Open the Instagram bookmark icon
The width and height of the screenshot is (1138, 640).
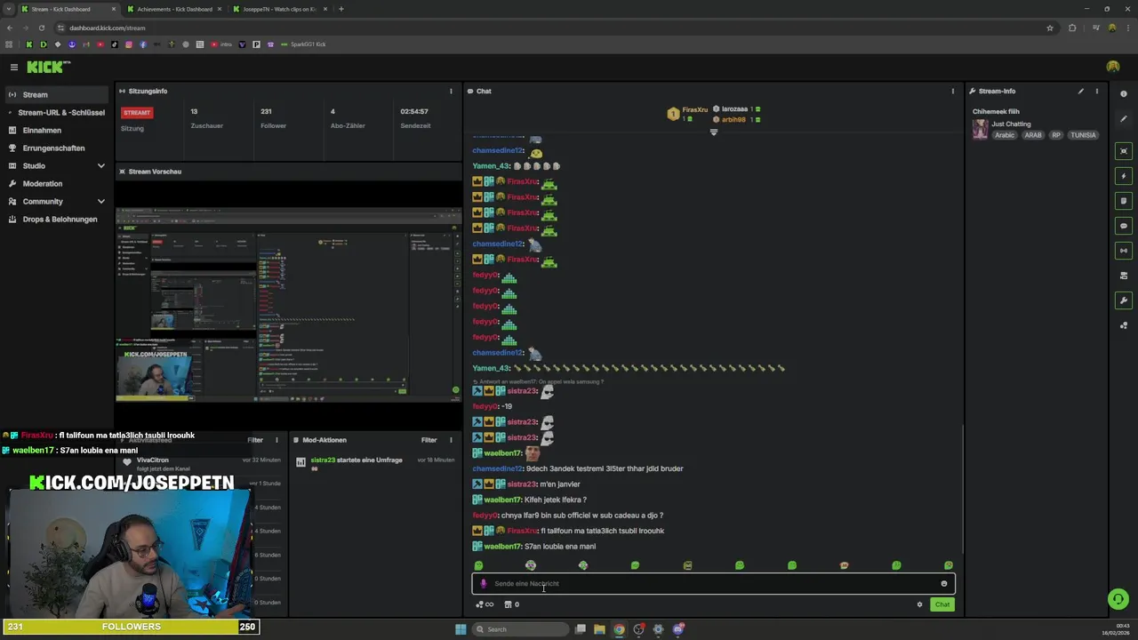(x=128, y=44)
